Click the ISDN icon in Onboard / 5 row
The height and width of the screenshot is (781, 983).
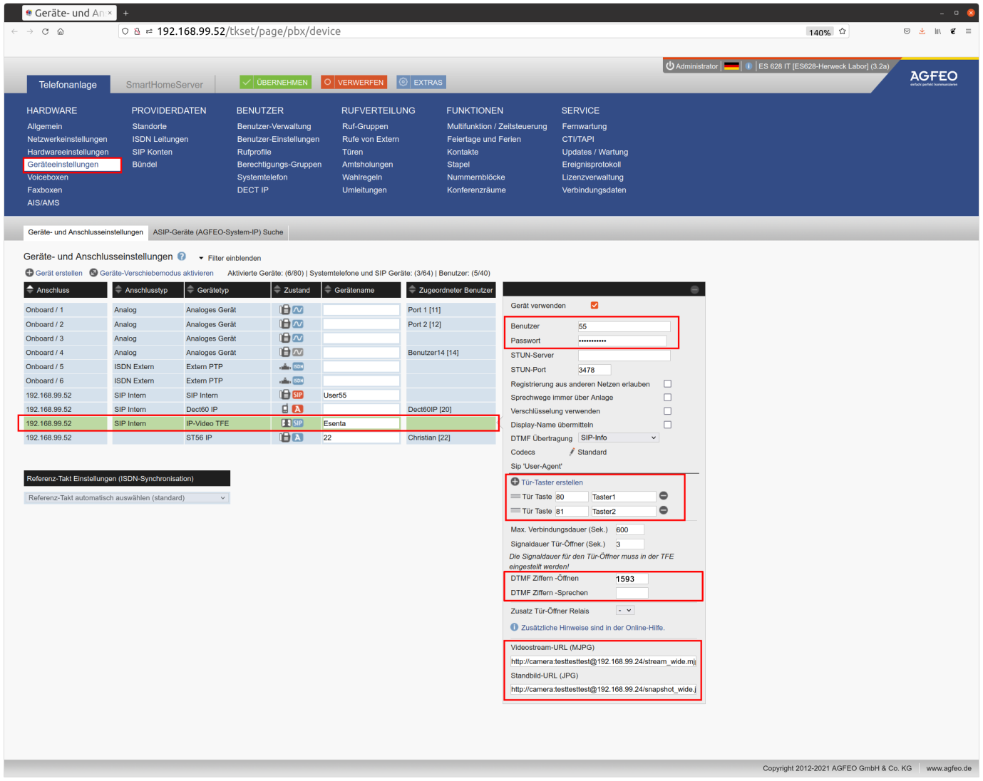point(298,366)
